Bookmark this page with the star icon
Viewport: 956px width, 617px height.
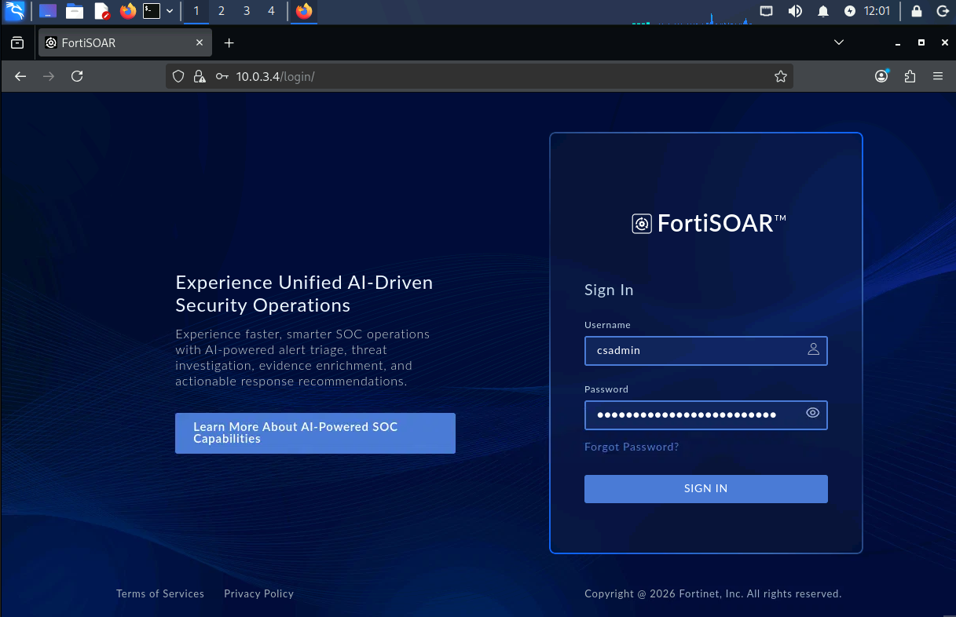click(780, 76)
